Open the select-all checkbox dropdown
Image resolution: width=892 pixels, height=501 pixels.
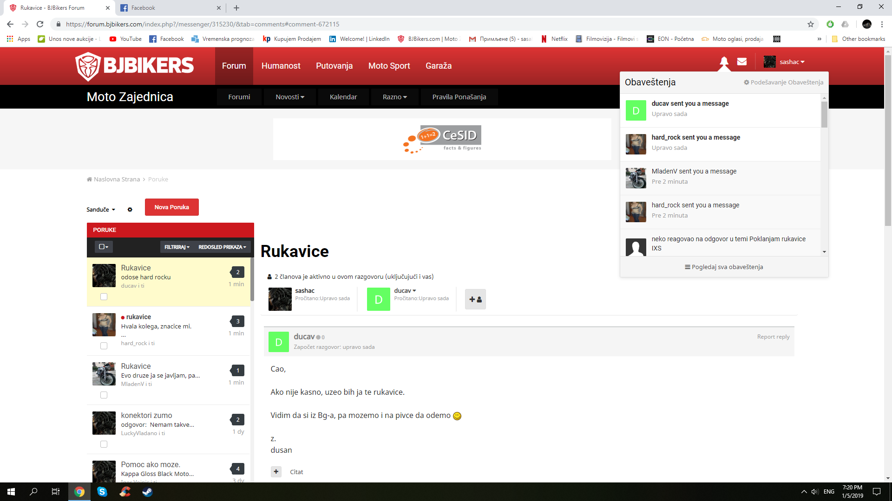click(104, 247)
